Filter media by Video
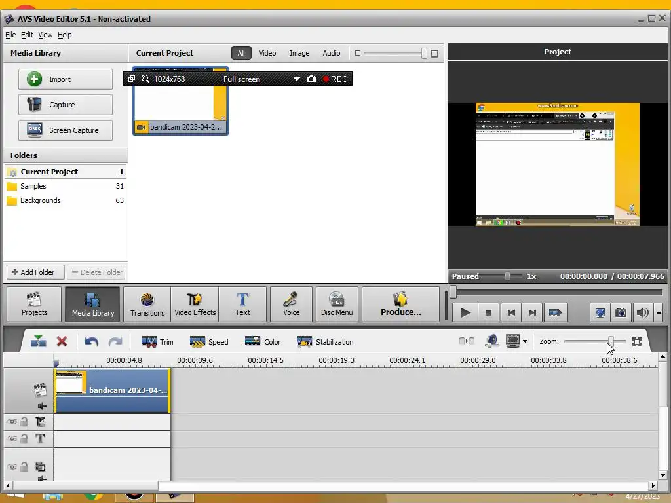 click(x=267, y=53)
